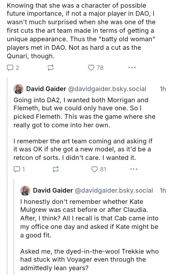Open David Gaider's name on Kate Mulgrew post
Viewport: 173px width, 275px height.
click(x=53, y=190)
